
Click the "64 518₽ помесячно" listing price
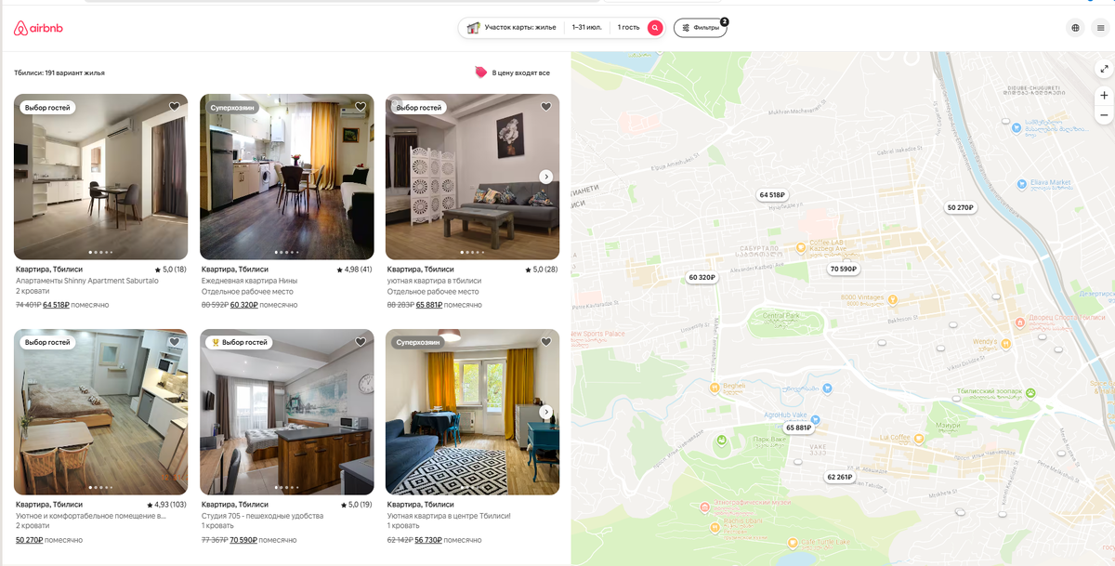click(76, 305)
